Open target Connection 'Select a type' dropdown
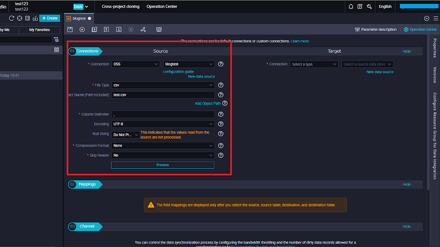This screenshot has height=247, width=440. tap(314, 64)
